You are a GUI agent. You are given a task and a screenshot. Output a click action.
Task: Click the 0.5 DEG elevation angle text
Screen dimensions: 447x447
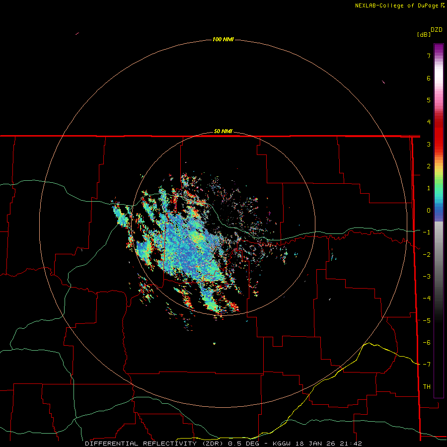click(x=243, y=444)
